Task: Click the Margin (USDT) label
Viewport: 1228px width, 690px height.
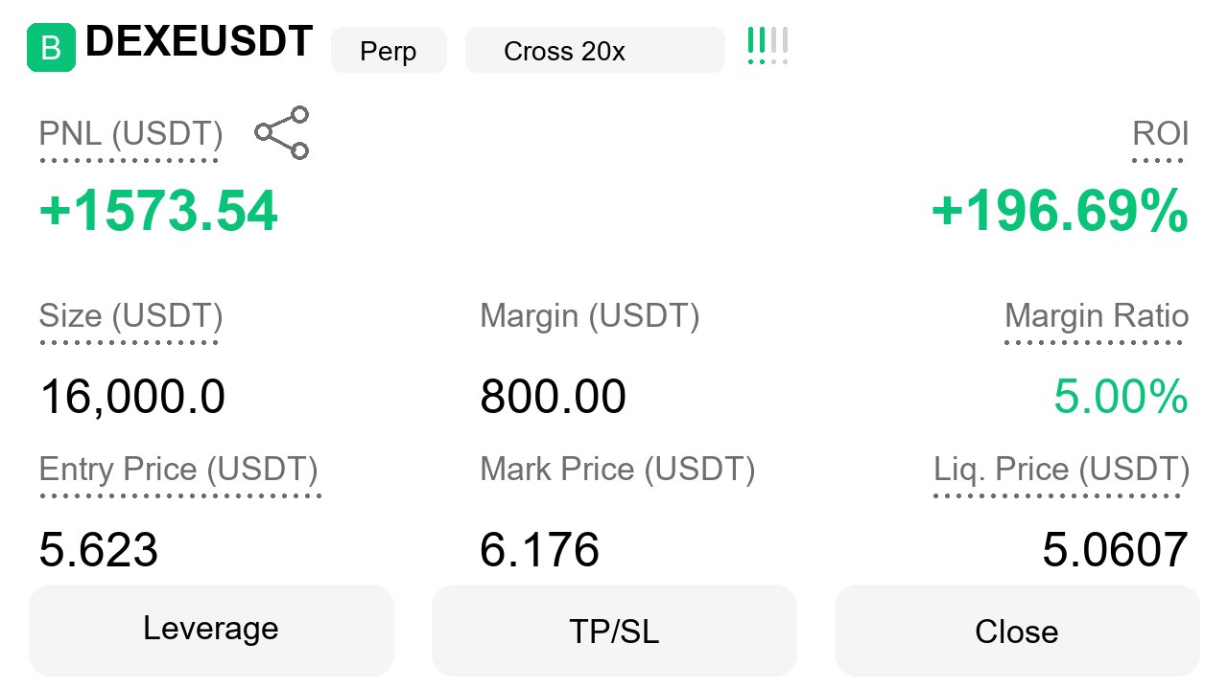Action: 590,316
